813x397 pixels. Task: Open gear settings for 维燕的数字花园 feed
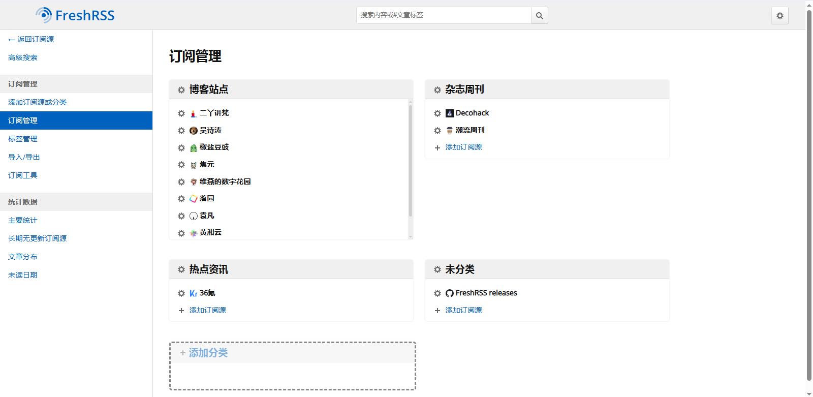click(181, 182)
